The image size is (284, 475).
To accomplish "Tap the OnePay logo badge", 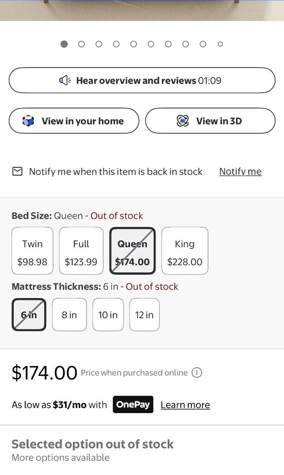I will [133, 405].
